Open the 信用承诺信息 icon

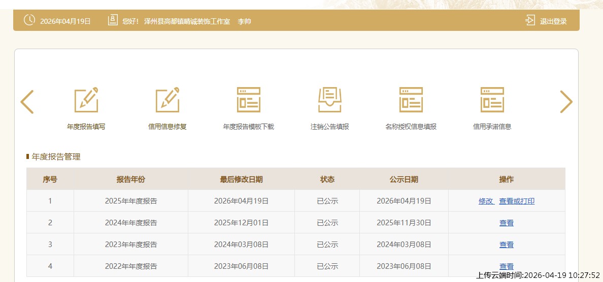click(x=492, y=100)
